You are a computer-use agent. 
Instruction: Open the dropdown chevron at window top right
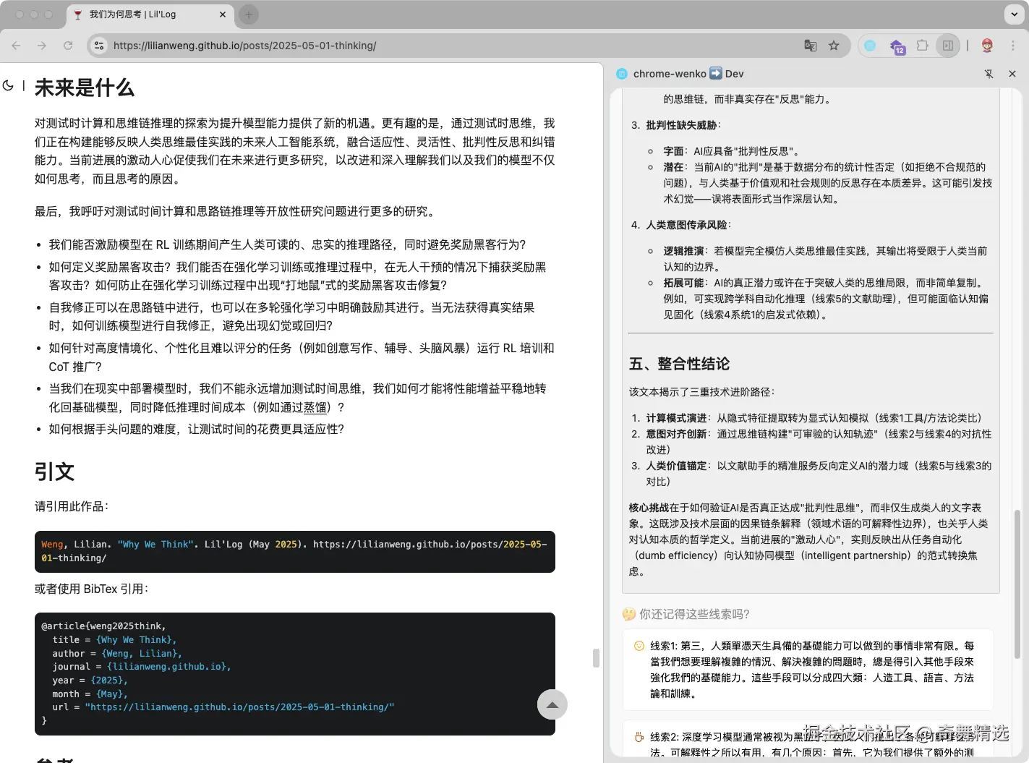pyautogui.click(x=1015, y=14)
